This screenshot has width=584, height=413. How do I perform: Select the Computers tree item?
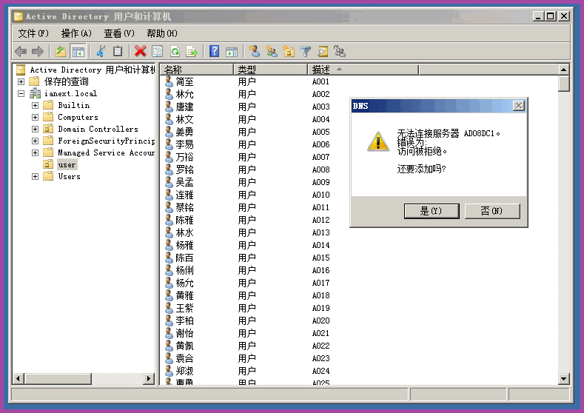pyautogui.click(x=78, y=117)
